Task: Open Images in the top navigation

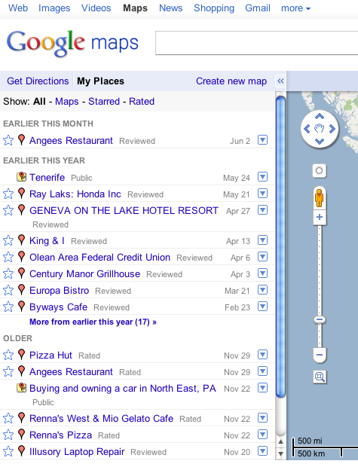Action: 54,8
